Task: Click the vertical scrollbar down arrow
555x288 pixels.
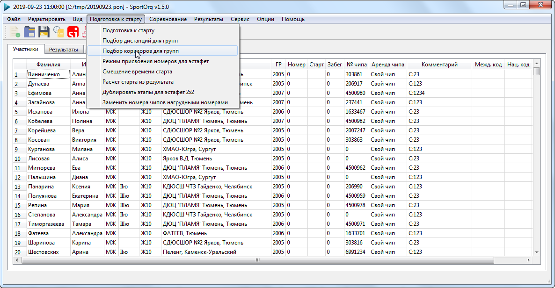Action: pyautogui.click(x=537, y=252)
